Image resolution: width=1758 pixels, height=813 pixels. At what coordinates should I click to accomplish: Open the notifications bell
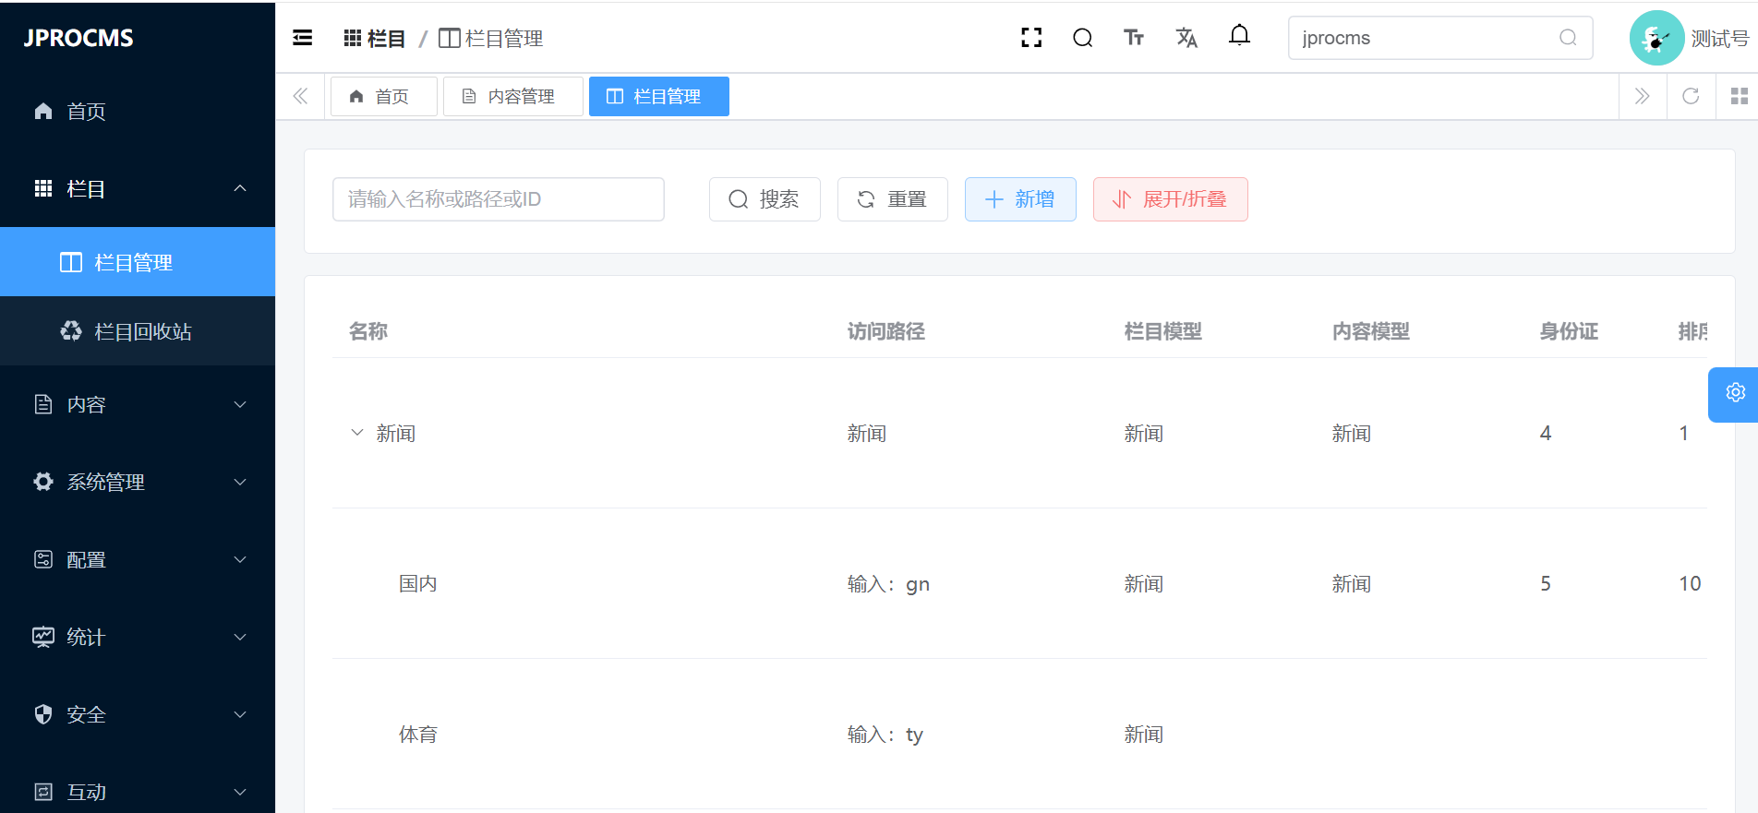click(1239, 36)
